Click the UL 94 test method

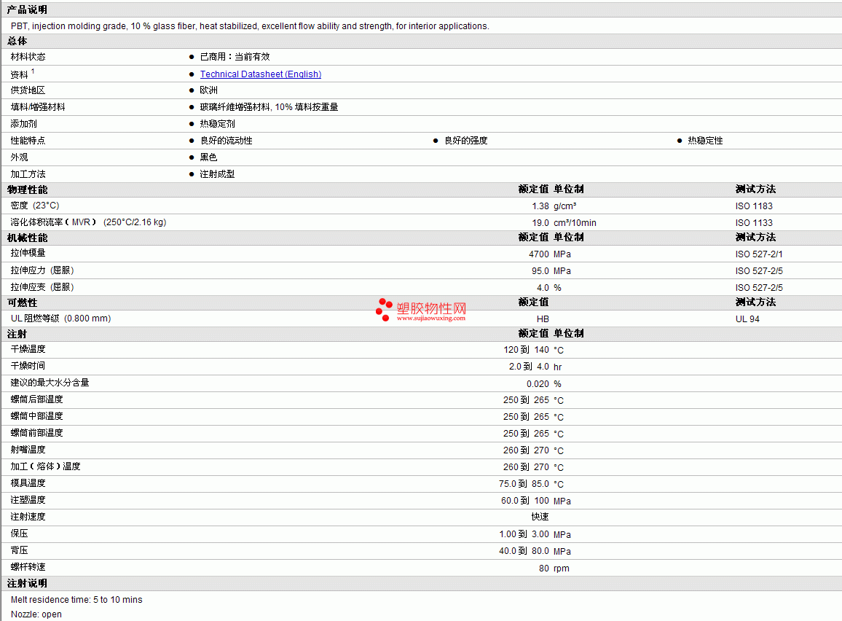click(x=747, y=319)
